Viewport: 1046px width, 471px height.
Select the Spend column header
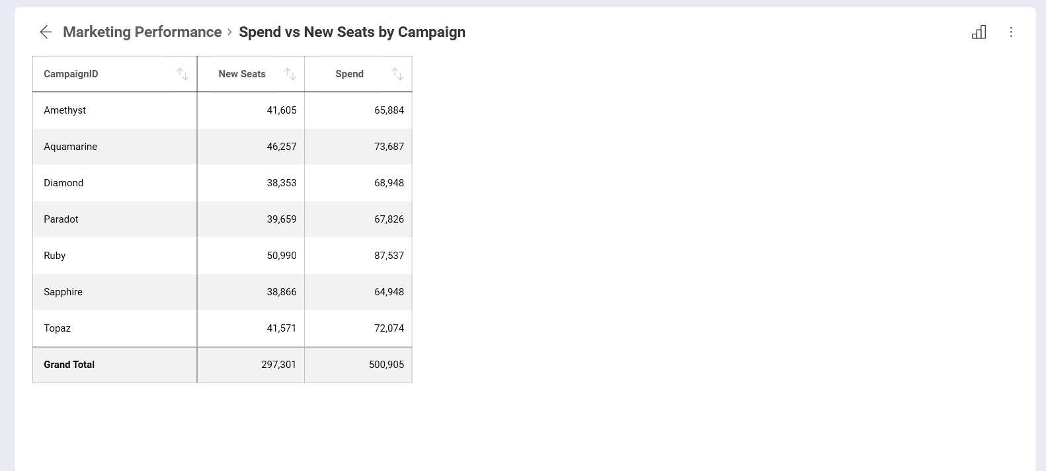tap(358, 74)
